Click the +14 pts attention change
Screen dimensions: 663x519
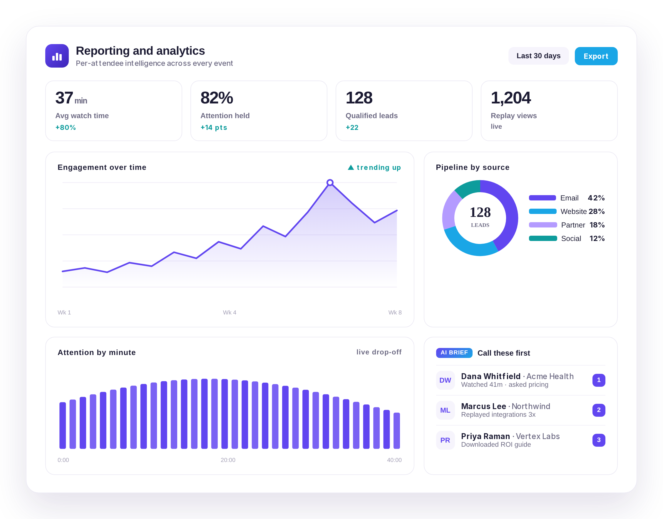click(x=214, y=128)
